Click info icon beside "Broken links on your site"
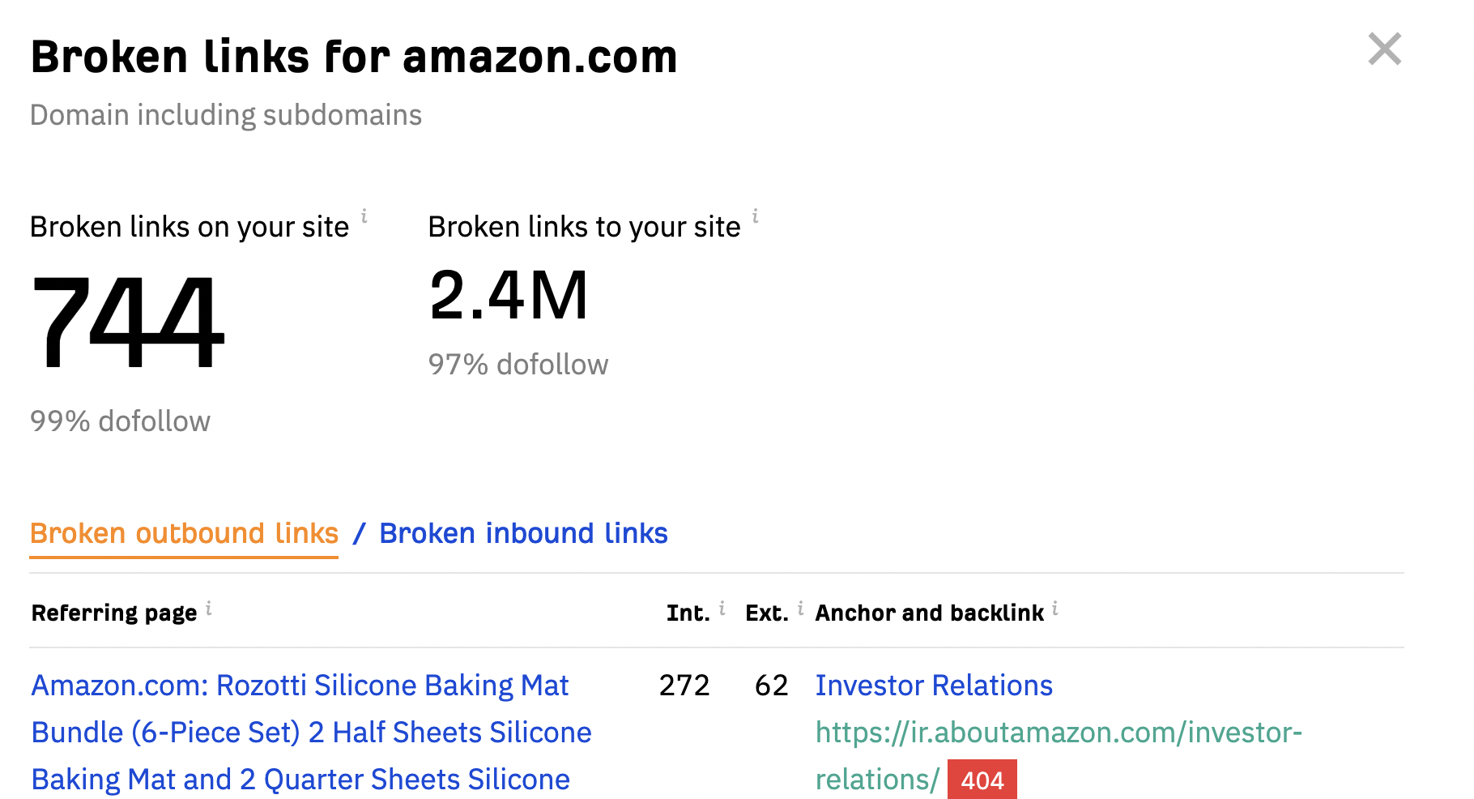The width and height of the screenshot is (1474, 799). (364, 216)
